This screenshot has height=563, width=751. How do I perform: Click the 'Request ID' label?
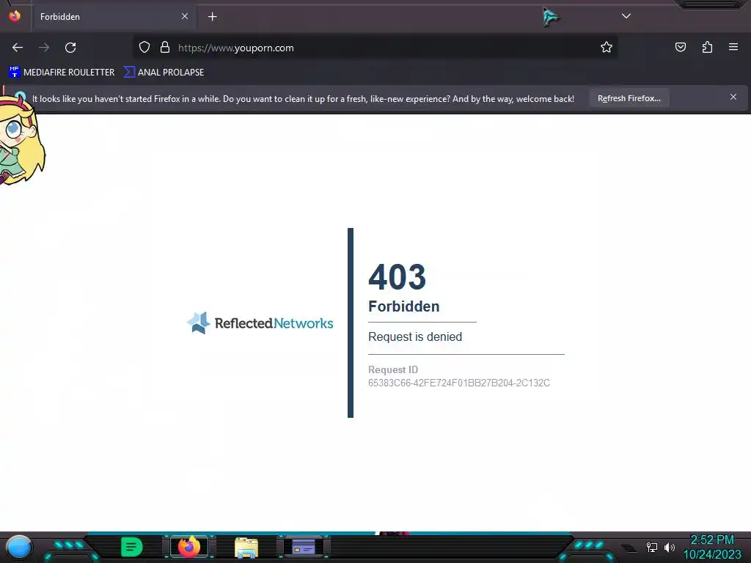click(393, 369)
